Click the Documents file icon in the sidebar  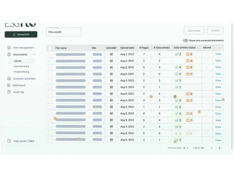click(x=9, y=54)
